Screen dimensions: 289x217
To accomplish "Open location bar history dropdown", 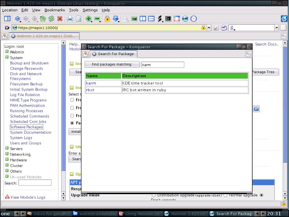I will [209, 28].
